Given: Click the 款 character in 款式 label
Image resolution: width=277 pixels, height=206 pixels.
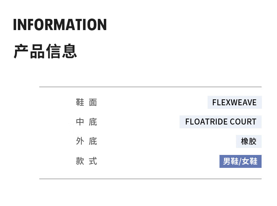Looking at the screenshot, I should 80,161.
